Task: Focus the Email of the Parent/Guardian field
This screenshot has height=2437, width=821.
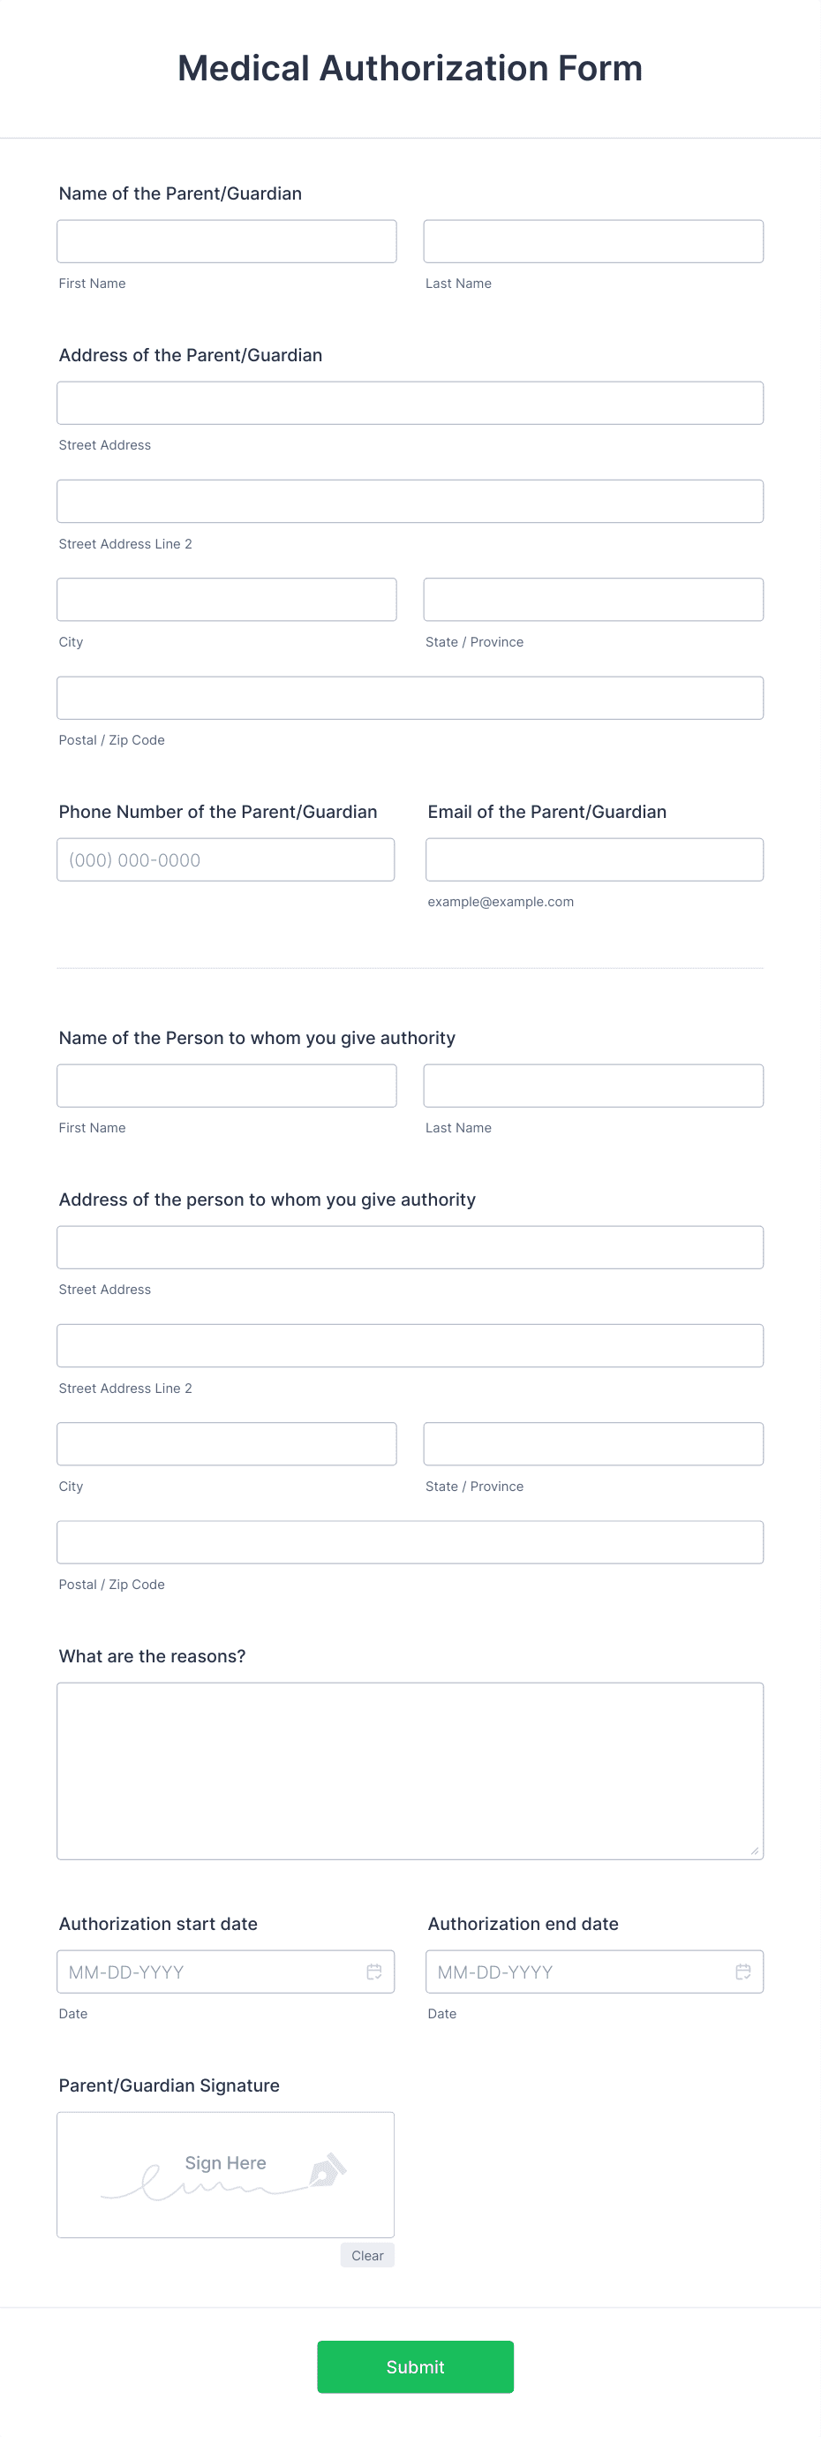Action: (x=593, y=859)
